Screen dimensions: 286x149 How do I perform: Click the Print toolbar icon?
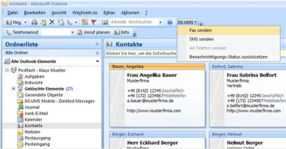click(34, 22)
